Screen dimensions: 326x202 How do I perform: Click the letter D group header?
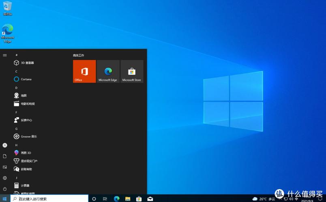16,88
